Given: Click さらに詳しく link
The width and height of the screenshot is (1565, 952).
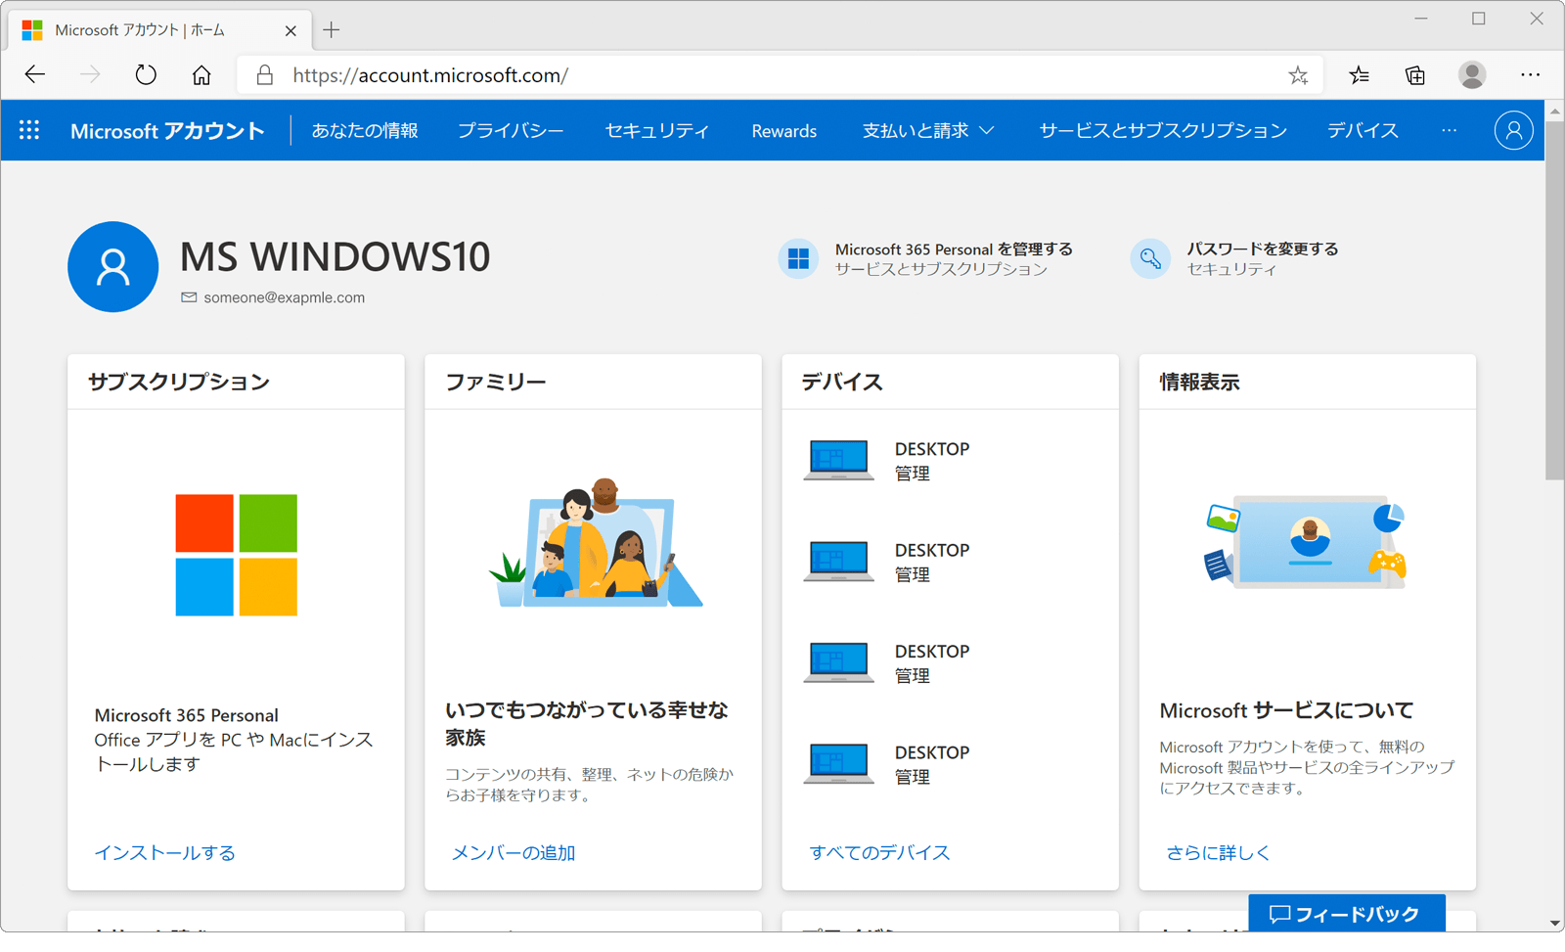Looking at the screenshot, I should tap(1218, 853).
